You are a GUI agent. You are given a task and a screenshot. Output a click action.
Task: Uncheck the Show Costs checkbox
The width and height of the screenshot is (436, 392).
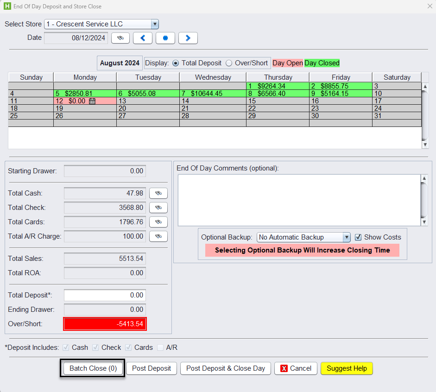(x=358, y=237)
